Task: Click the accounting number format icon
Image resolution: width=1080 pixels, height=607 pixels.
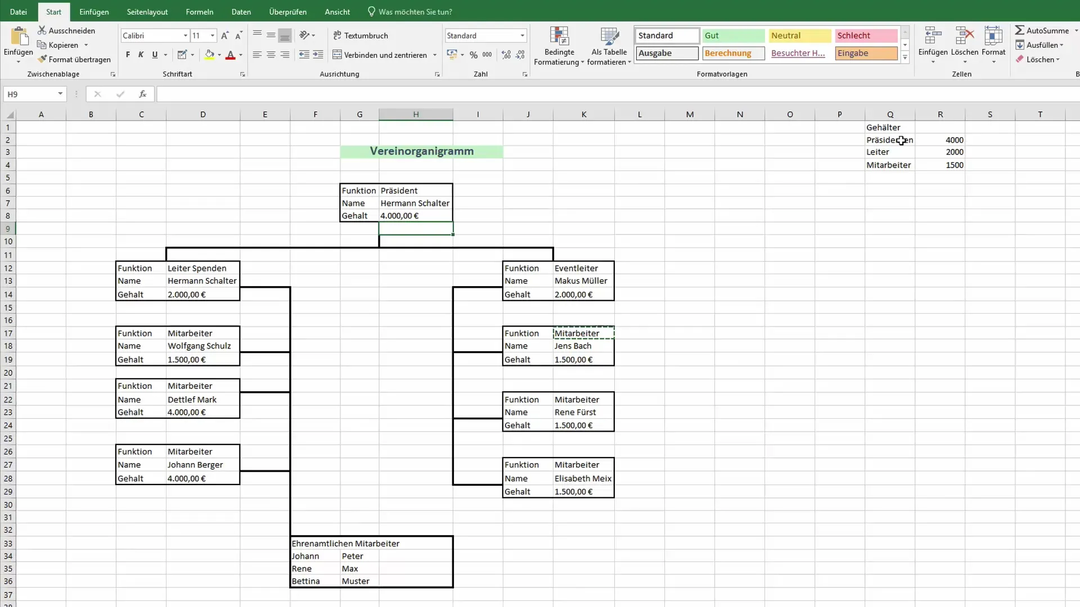Action: coord(452,55)
